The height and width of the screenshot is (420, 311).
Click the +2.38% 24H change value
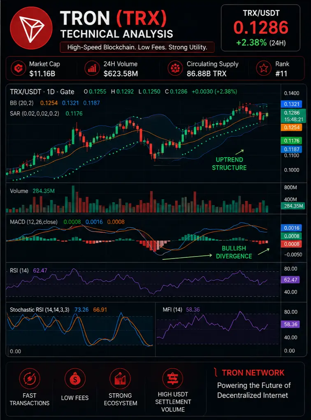click(251, 42)
